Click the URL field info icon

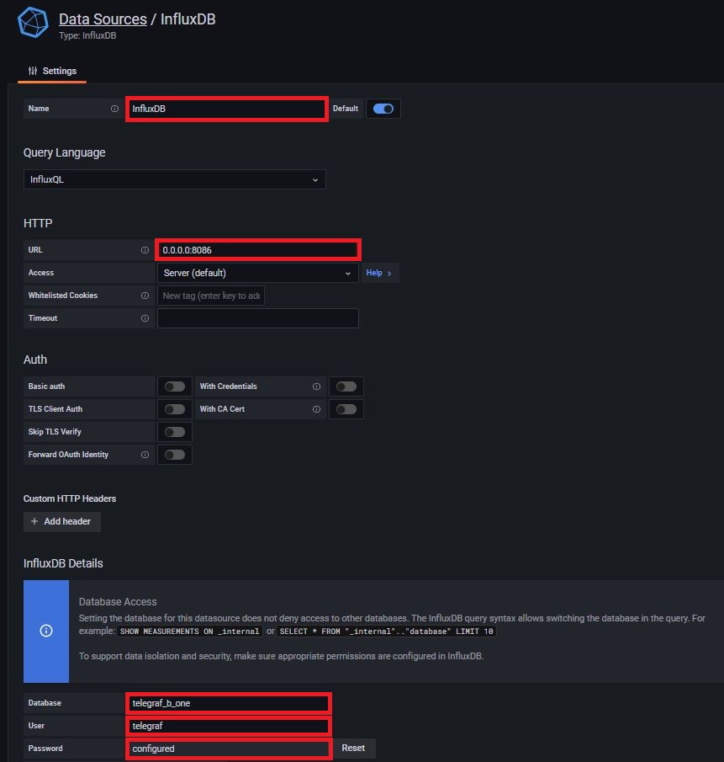pos(145,250)
